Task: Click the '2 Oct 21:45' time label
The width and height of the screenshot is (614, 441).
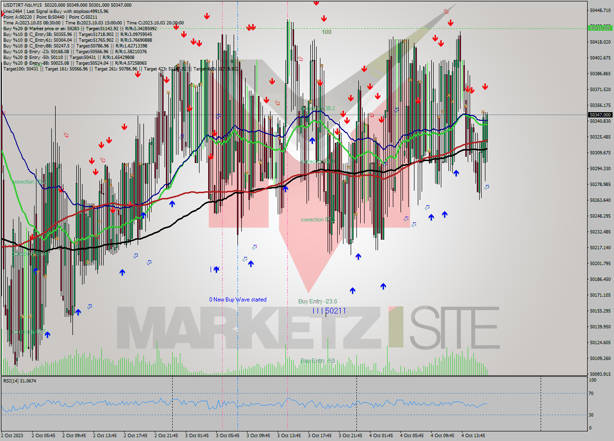Action: tap(166, 436)
